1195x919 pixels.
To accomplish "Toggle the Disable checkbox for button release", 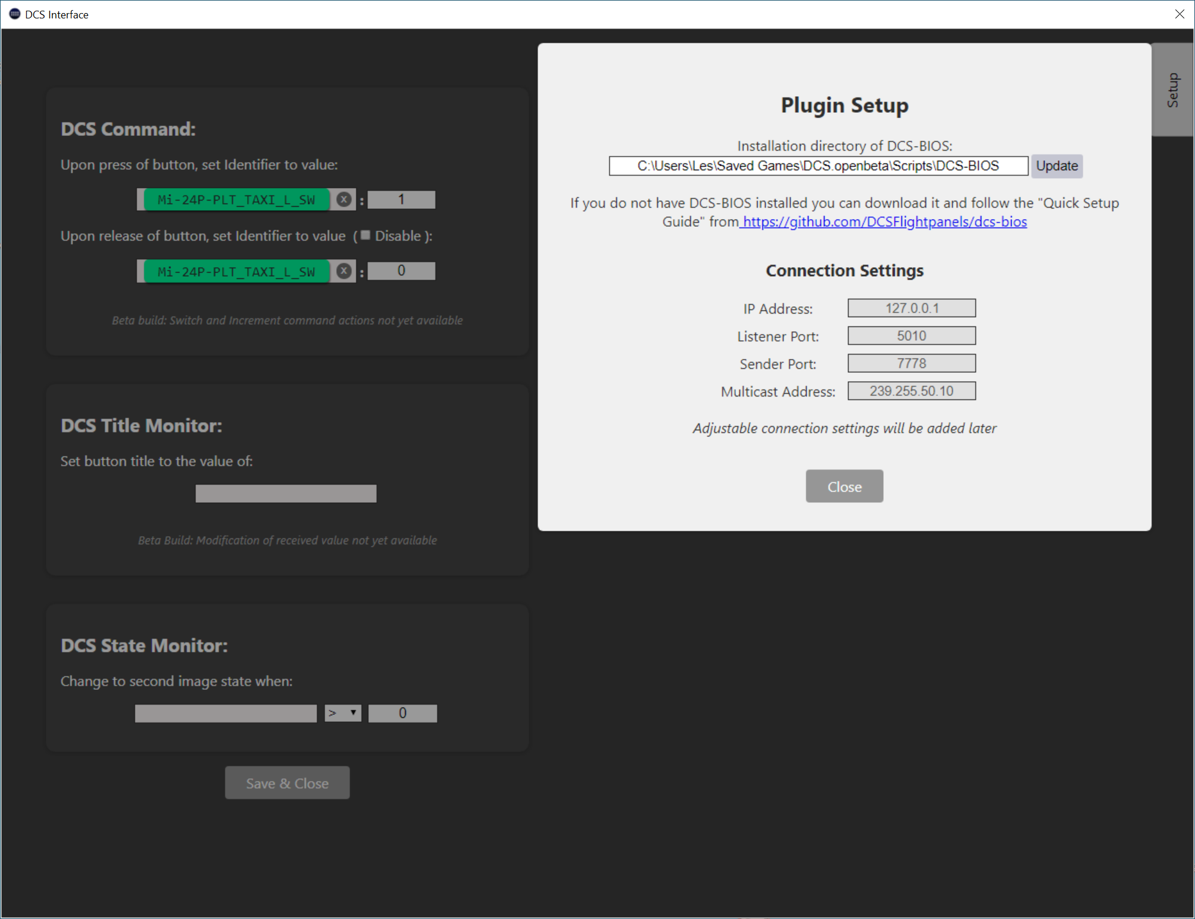I will (x=366, y=235).
